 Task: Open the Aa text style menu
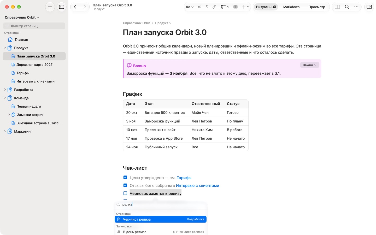point(190,7)
